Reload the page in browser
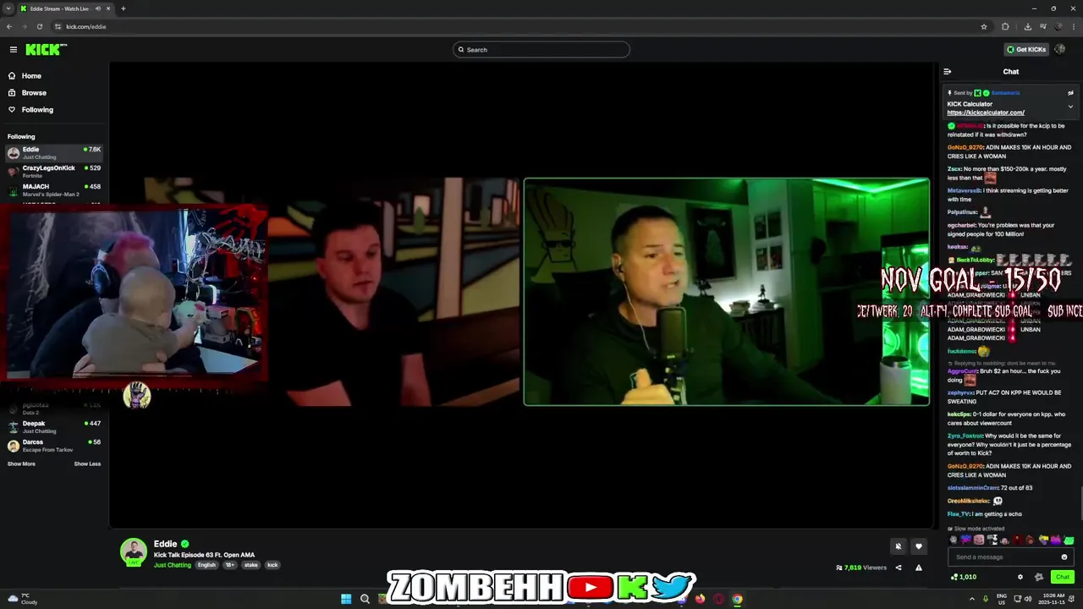 coord(39,26)
